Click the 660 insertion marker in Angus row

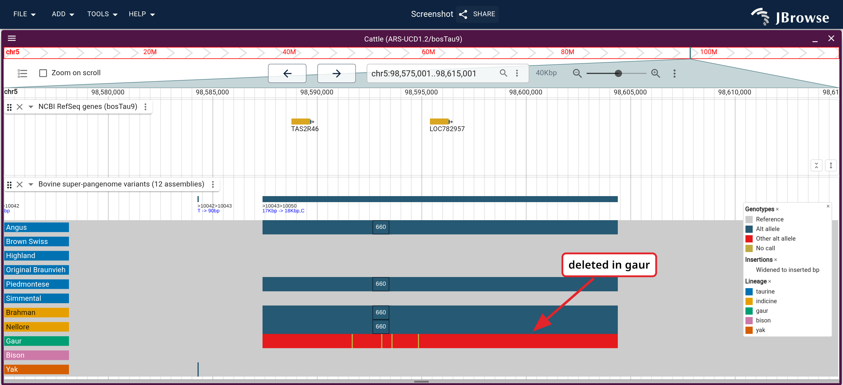[381, 227]
